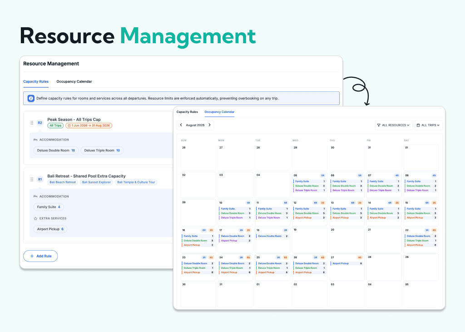The image size is (465, 332).
Task: Go to the next month using the right chevron
Action: (x=209, y=125)
